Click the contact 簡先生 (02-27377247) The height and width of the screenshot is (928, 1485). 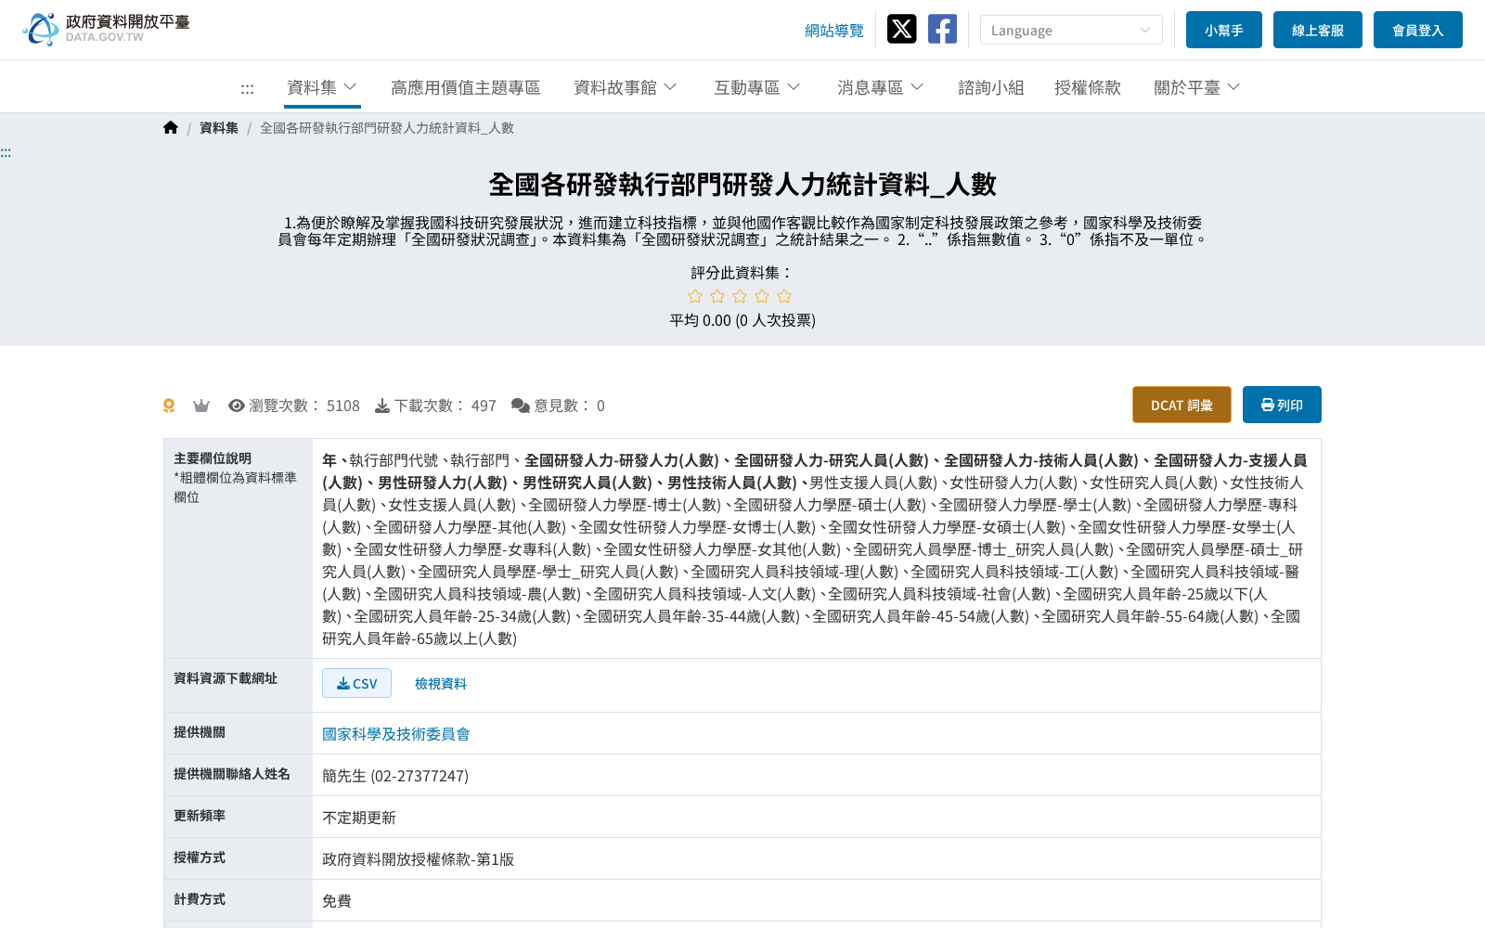(x=395, y=776)
